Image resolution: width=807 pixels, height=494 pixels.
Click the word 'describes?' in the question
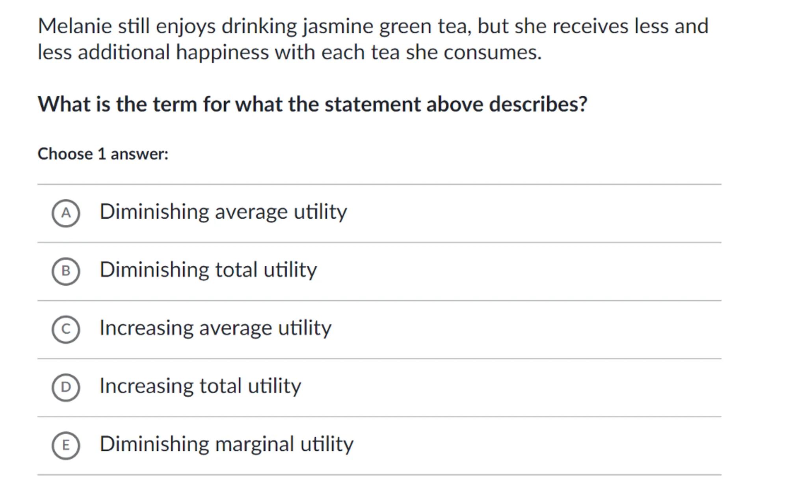coord(538,105)
